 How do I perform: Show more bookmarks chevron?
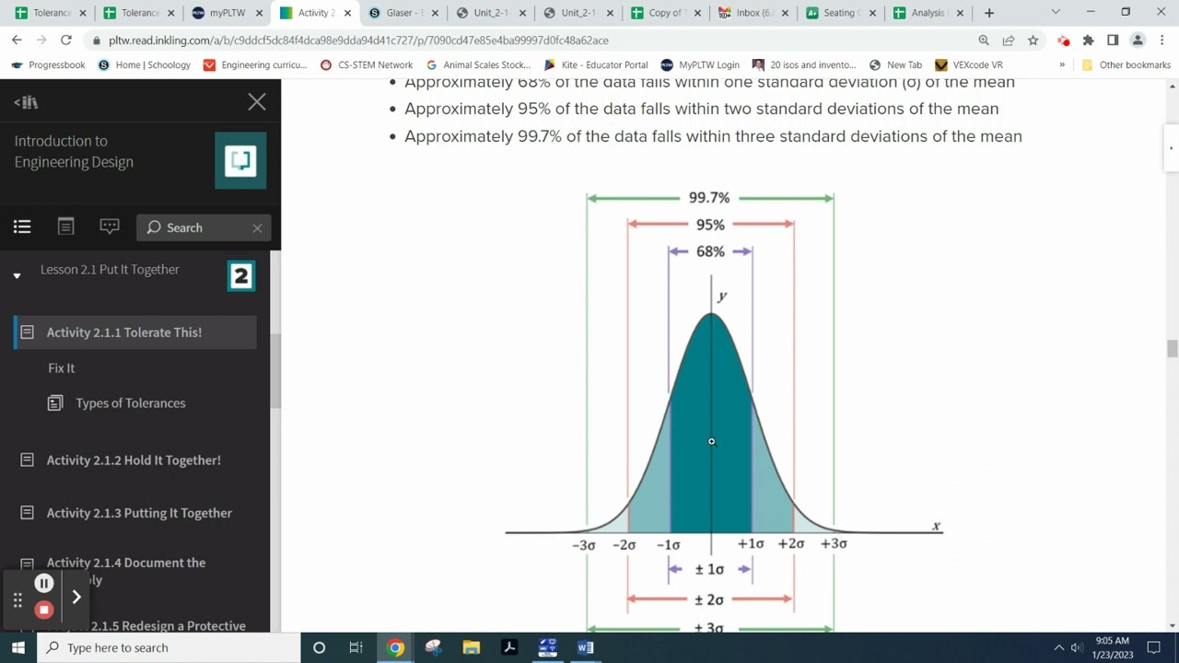[x=1062, y=65]
